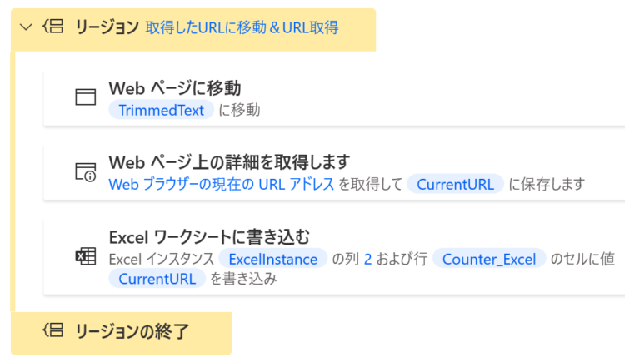Viewport: 625px width, 357px height.
Task: Click the Excel icon for worksheet write action
Action: (85, 256)
